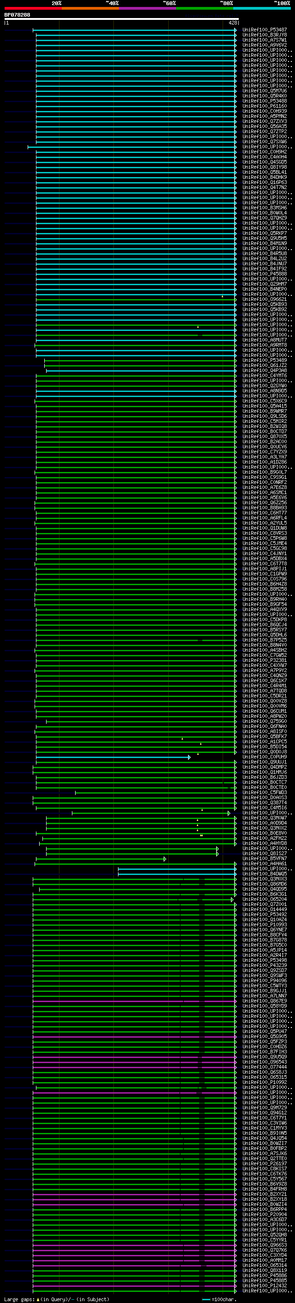Viewport: 295px width, 1303px height.
Task: Click the UniRef100_Q870X5 label
Action: pyautogui.click(x=264, y=436)
